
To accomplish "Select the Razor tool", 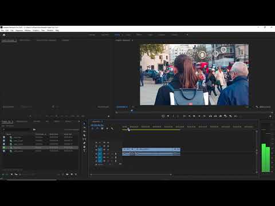I will [x=84, y=136].
